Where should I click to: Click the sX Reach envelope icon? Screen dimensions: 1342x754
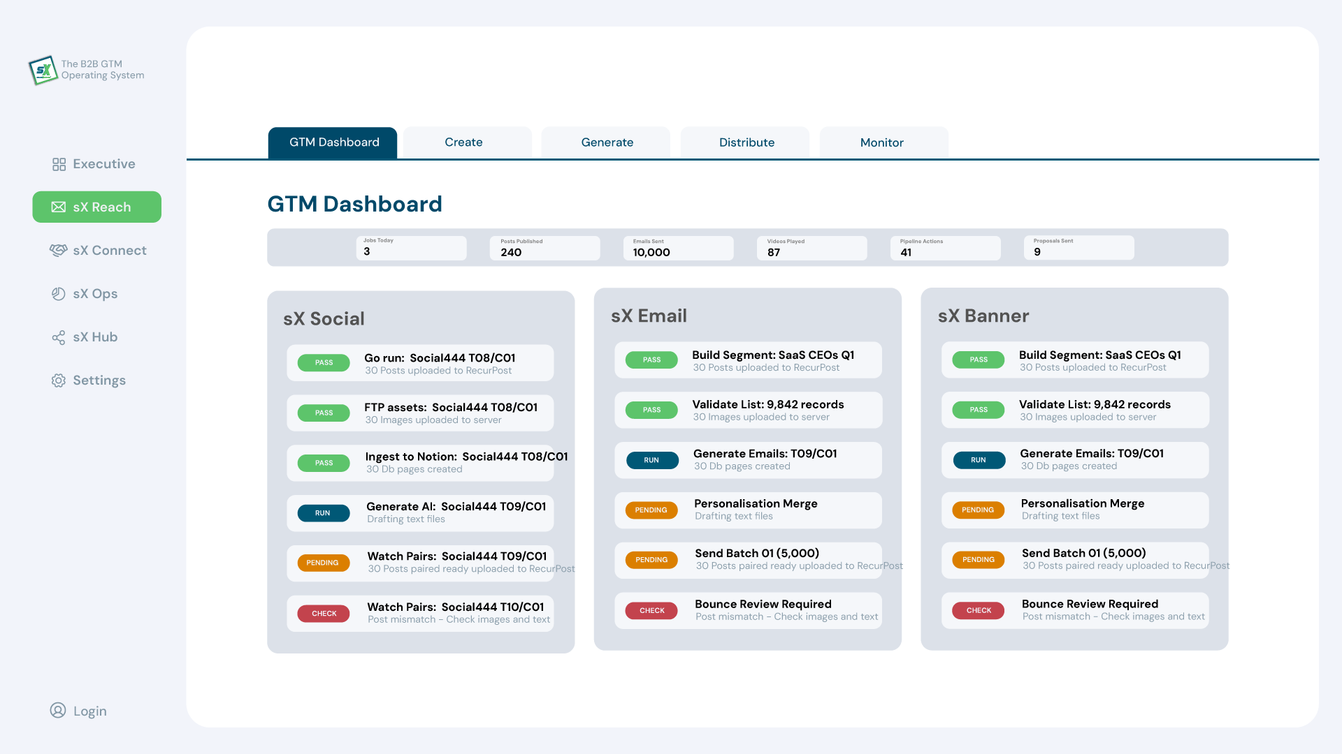[59, 207]
